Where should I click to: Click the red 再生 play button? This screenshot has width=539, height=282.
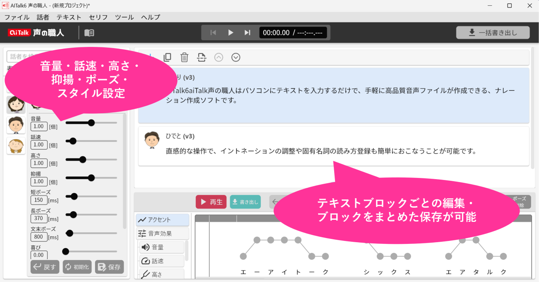click(x=211, y=202)
